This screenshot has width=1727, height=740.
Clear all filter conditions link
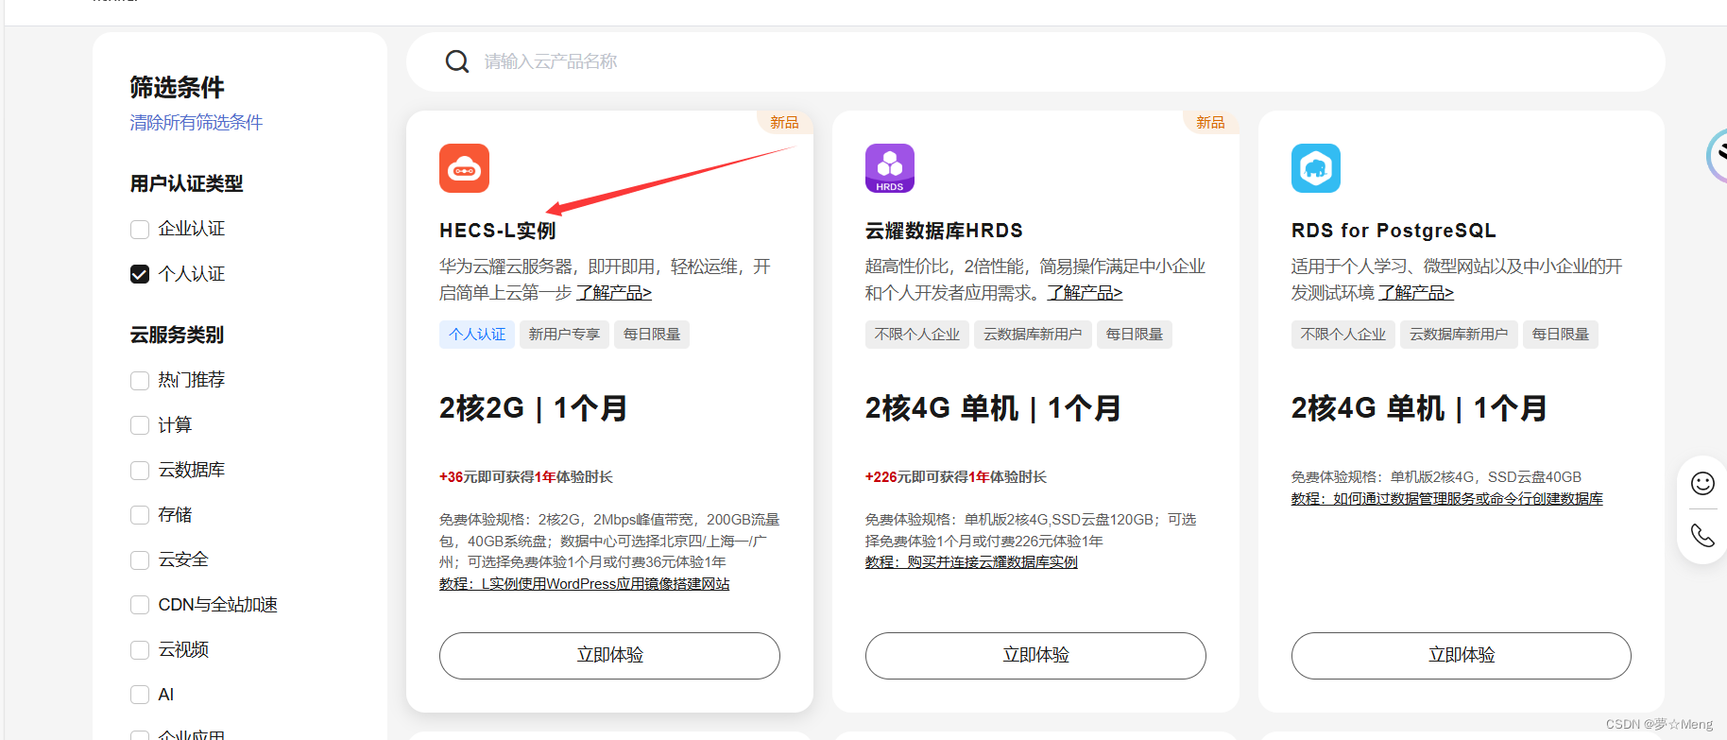point(197,123)
